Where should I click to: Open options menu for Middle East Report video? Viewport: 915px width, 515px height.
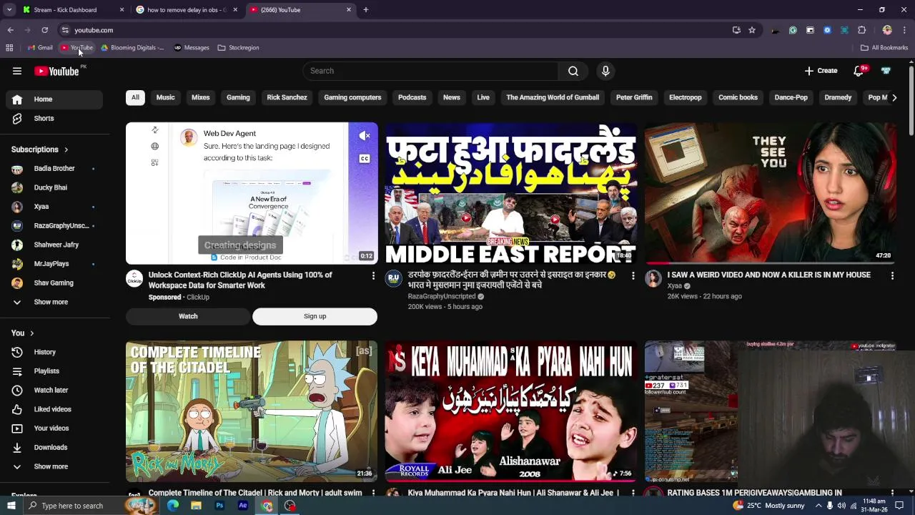pyautogui.click(x=633, y=275)
